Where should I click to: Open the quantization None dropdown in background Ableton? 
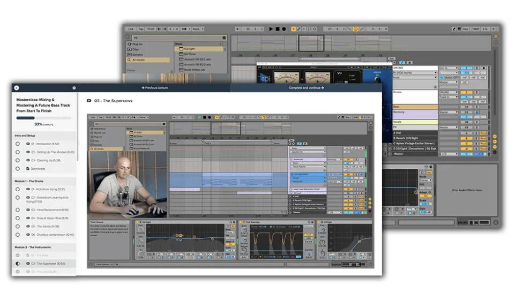[x=197, y=29]
